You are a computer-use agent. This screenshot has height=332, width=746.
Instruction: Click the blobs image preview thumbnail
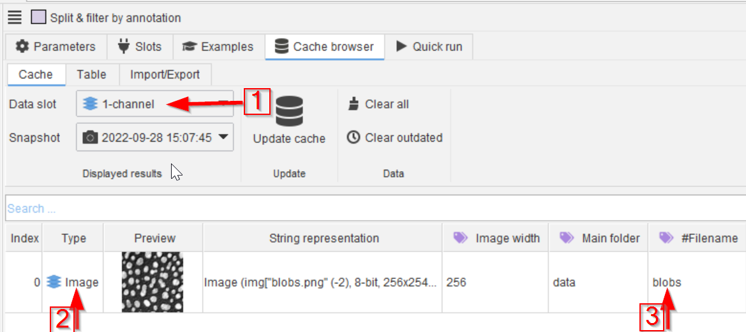(x=152, y=282)
